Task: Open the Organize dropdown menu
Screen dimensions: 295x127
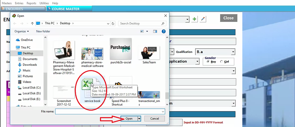Action: click(x=22, y=31)
